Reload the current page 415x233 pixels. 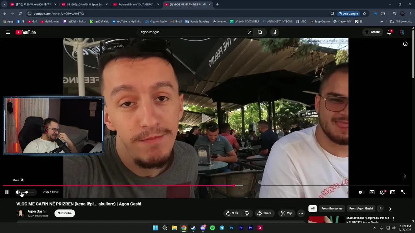coord(20,14)
